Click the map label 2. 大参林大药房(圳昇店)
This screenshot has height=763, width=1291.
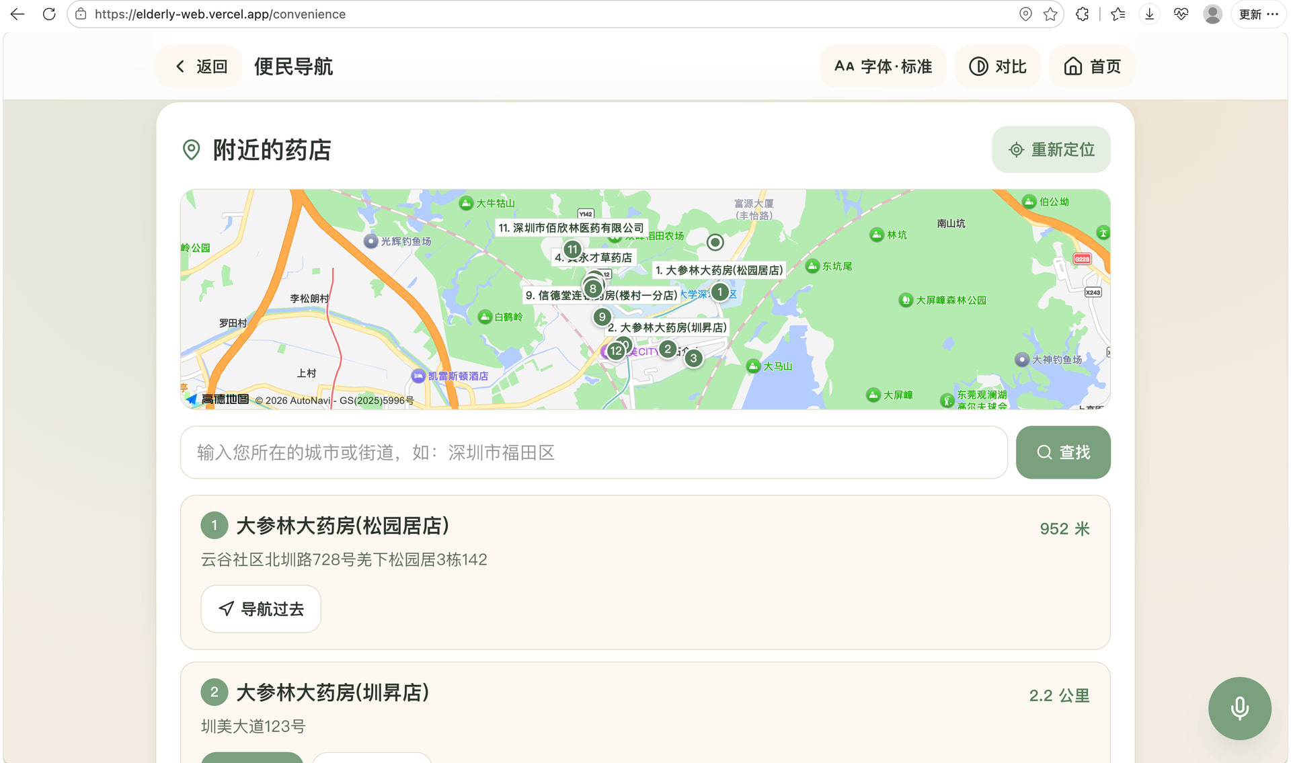point(667,327)
